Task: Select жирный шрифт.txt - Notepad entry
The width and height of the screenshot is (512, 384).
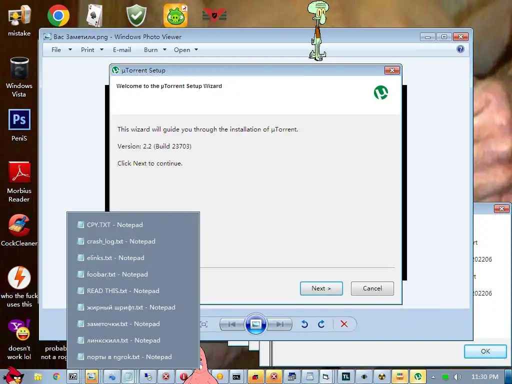Action: [x=133, y=307]
